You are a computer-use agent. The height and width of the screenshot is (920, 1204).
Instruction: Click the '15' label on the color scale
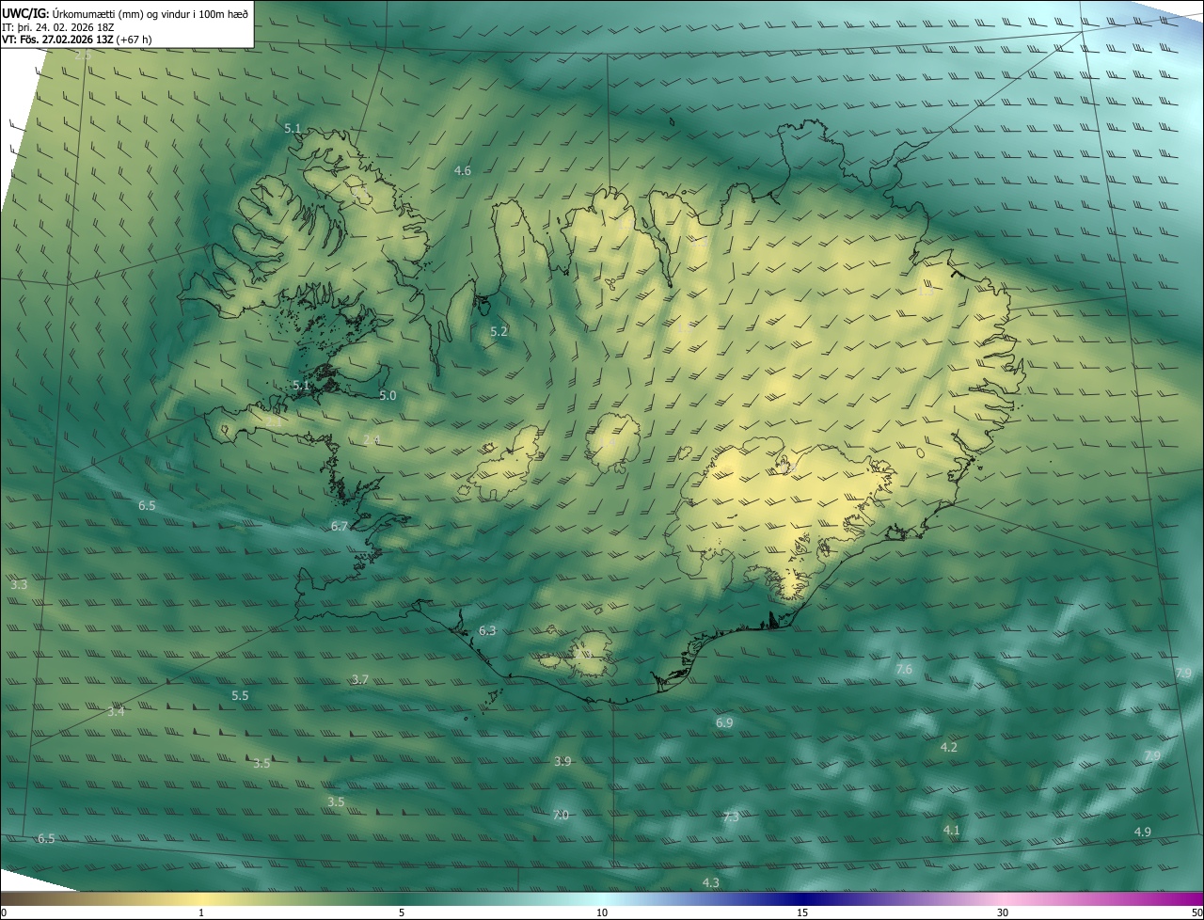[x=802, y=912]
